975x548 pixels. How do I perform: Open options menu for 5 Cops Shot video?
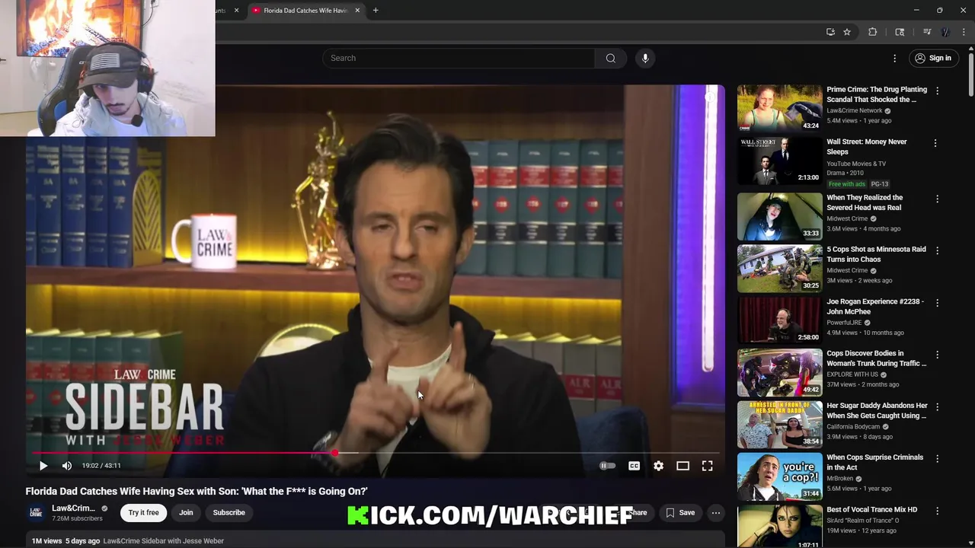(937, 250)
